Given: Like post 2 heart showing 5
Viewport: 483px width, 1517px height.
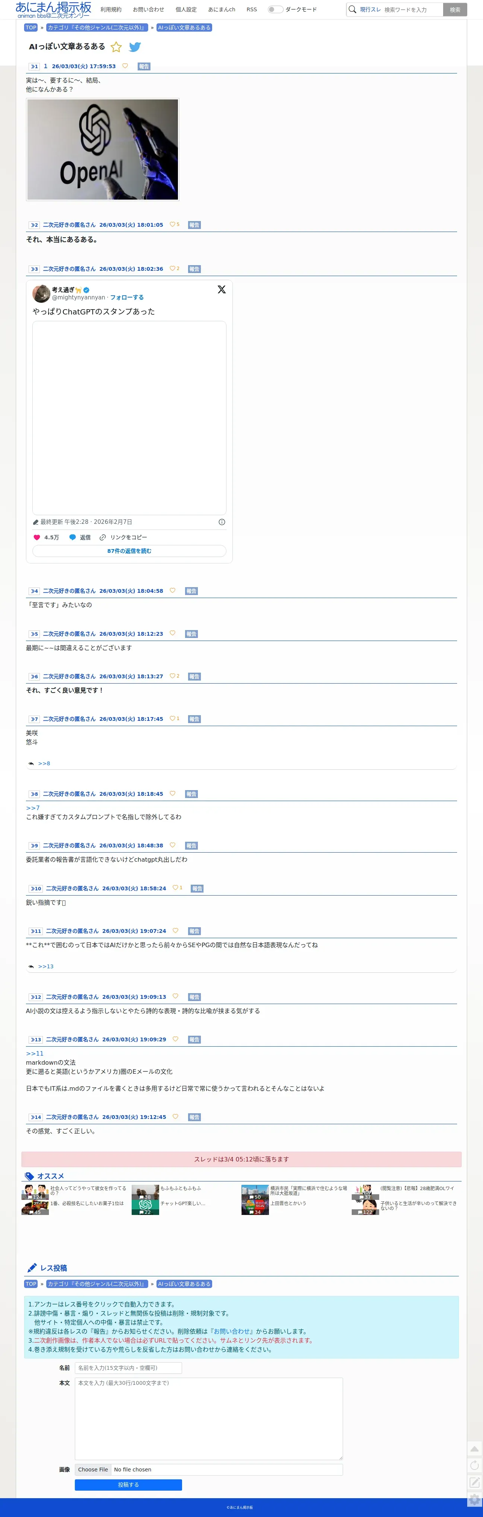Looking at the screenshot, I should point(174,224).
